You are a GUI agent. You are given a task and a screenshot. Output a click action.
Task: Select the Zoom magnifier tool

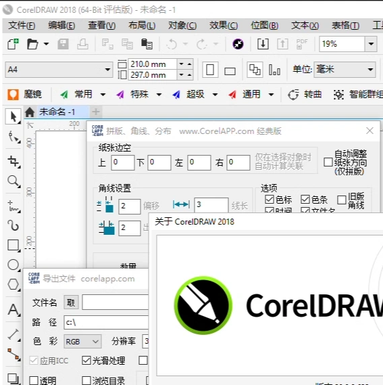tap(14, 182)
